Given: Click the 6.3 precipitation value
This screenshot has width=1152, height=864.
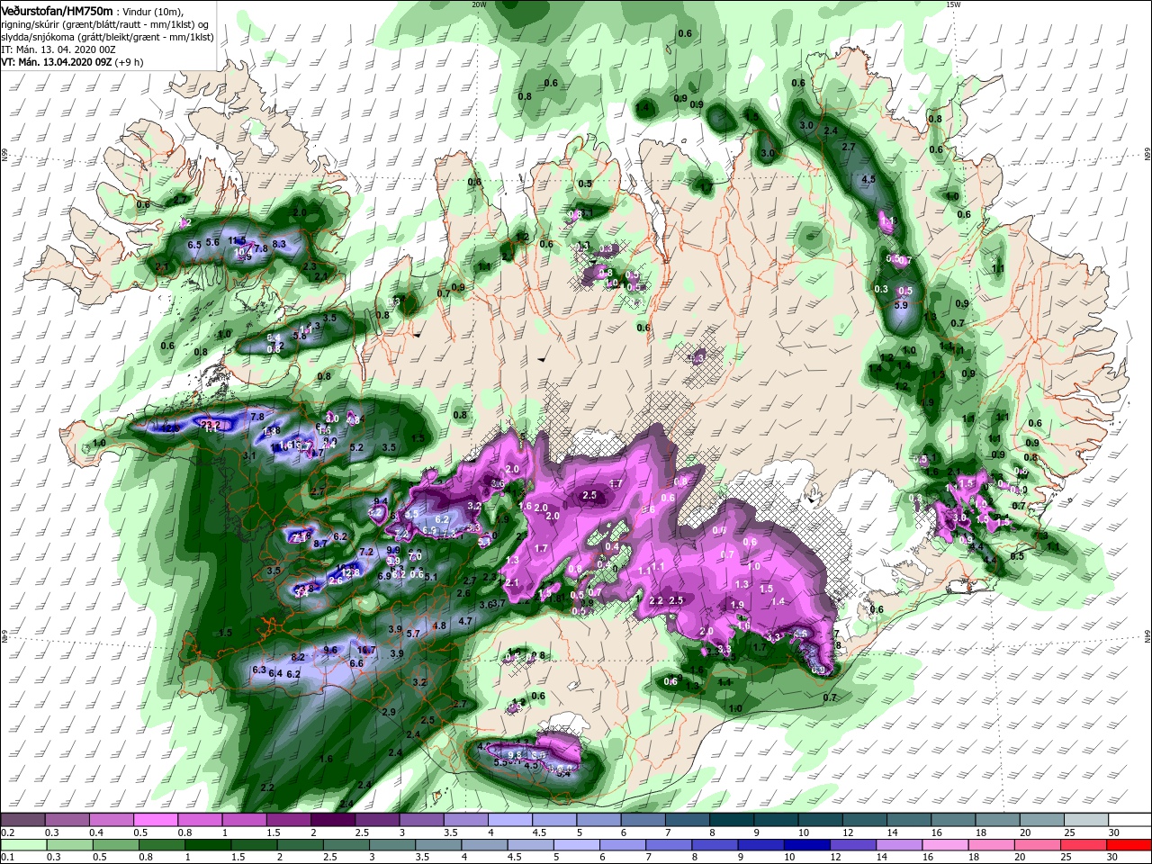Looking at the screenshot, I should (259, 670).
